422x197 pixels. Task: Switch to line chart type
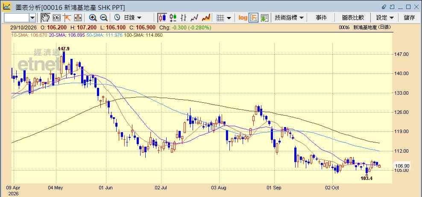coord(194,18)
